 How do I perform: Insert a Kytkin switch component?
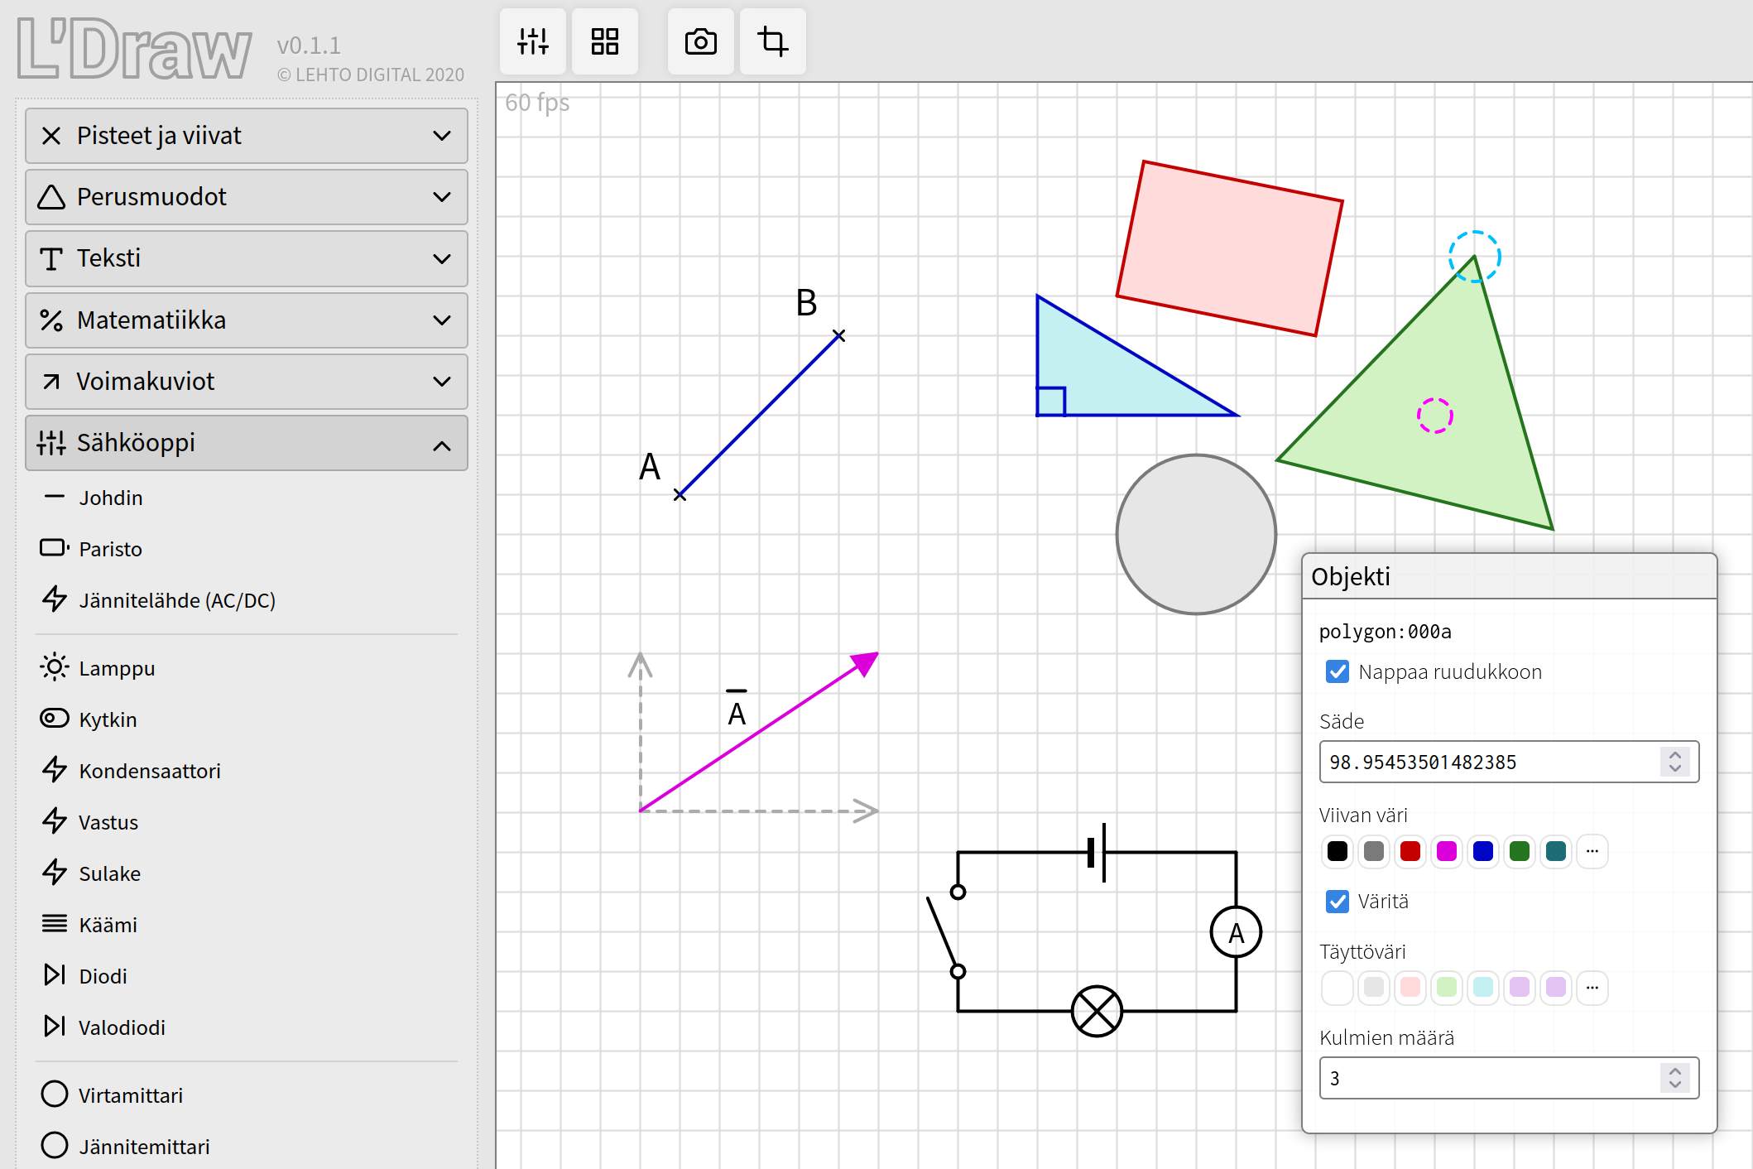(108, 719)
